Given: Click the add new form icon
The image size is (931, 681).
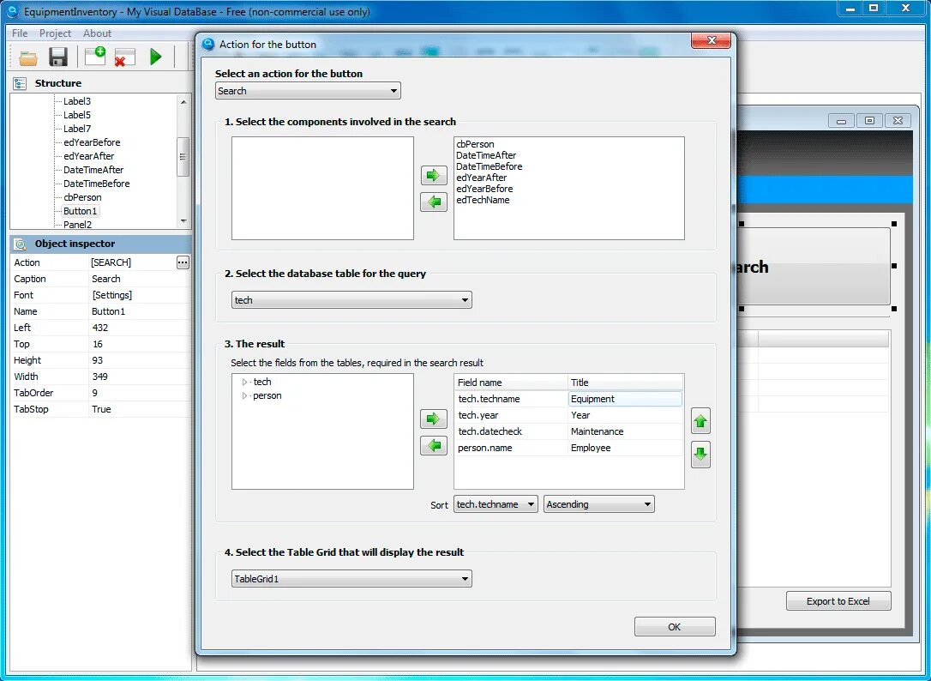Looking at the screenshot, I should point(95,56).
